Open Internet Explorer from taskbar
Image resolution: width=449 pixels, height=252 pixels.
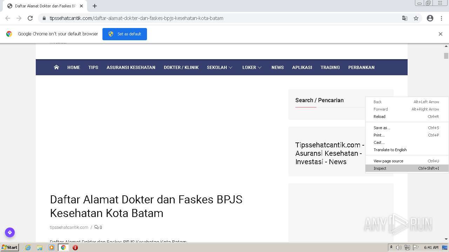pos(28,247)
